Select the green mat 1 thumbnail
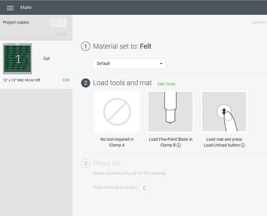This screenshot has height=216, width=267. point(17,59)
